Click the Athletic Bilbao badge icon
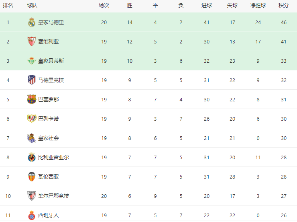297x222 pixels. tap(32, 196)
